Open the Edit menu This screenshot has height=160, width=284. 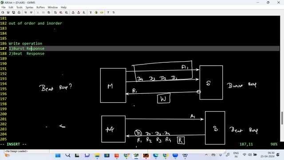[11, 7]
